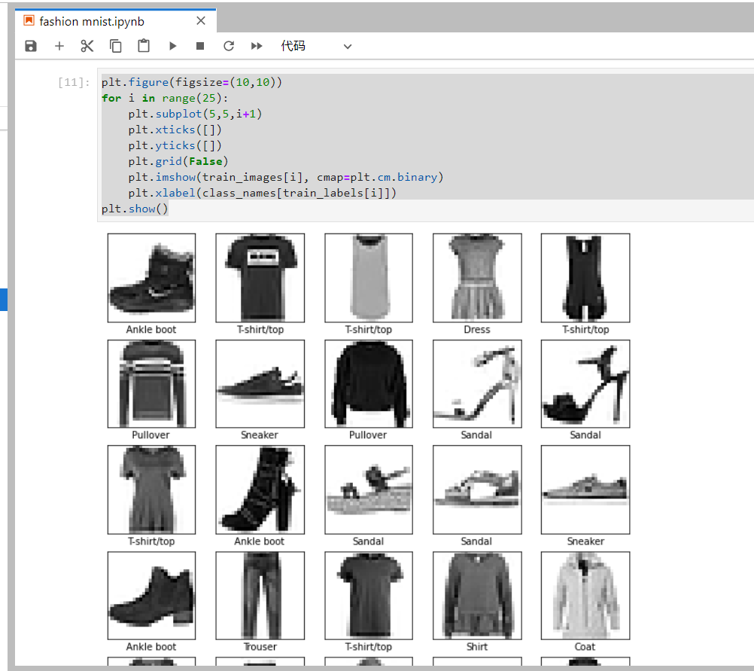Paste cell from clipboard

coord(144,46)
